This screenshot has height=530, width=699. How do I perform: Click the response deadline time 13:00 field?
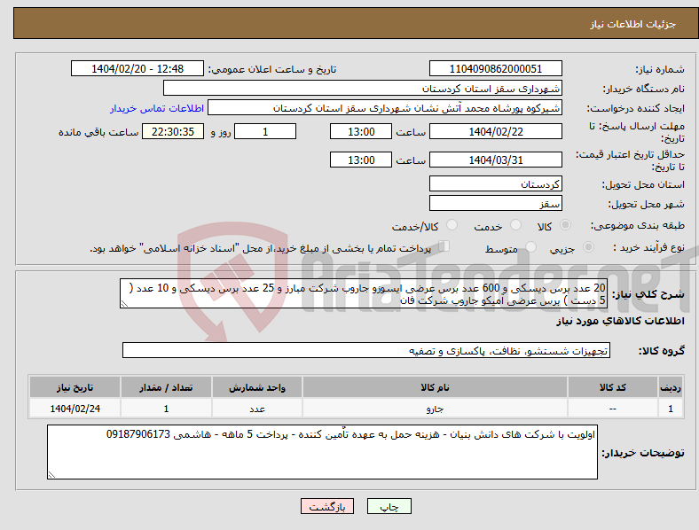361,131
